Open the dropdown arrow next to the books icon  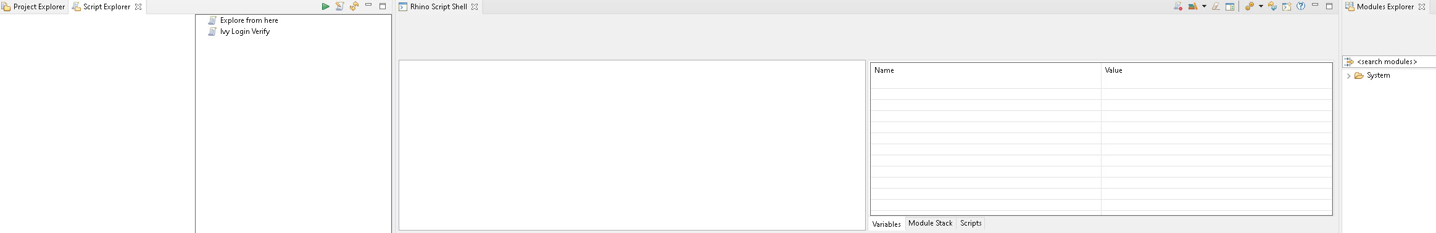coord(1204,6)
